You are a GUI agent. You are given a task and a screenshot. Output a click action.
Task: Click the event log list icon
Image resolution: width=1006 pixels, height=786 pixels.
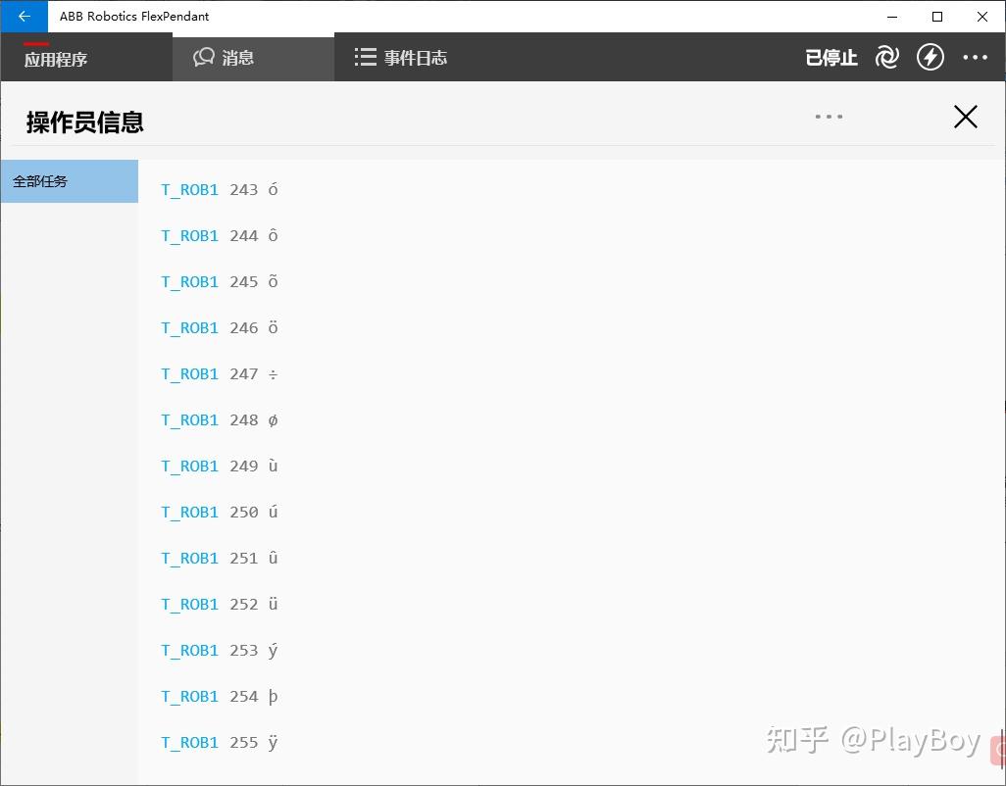[365, 57]
